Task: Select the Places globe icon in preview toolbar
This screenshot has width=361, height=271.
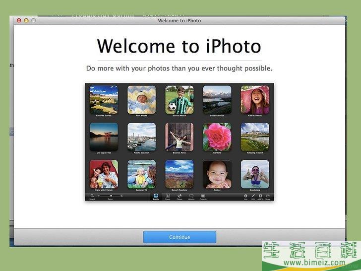Action: [180, 196]
